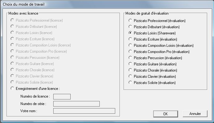This screenshot has width=214, height=123.
Task: Click the Votre nom input field
Action: tap(84, 111)
